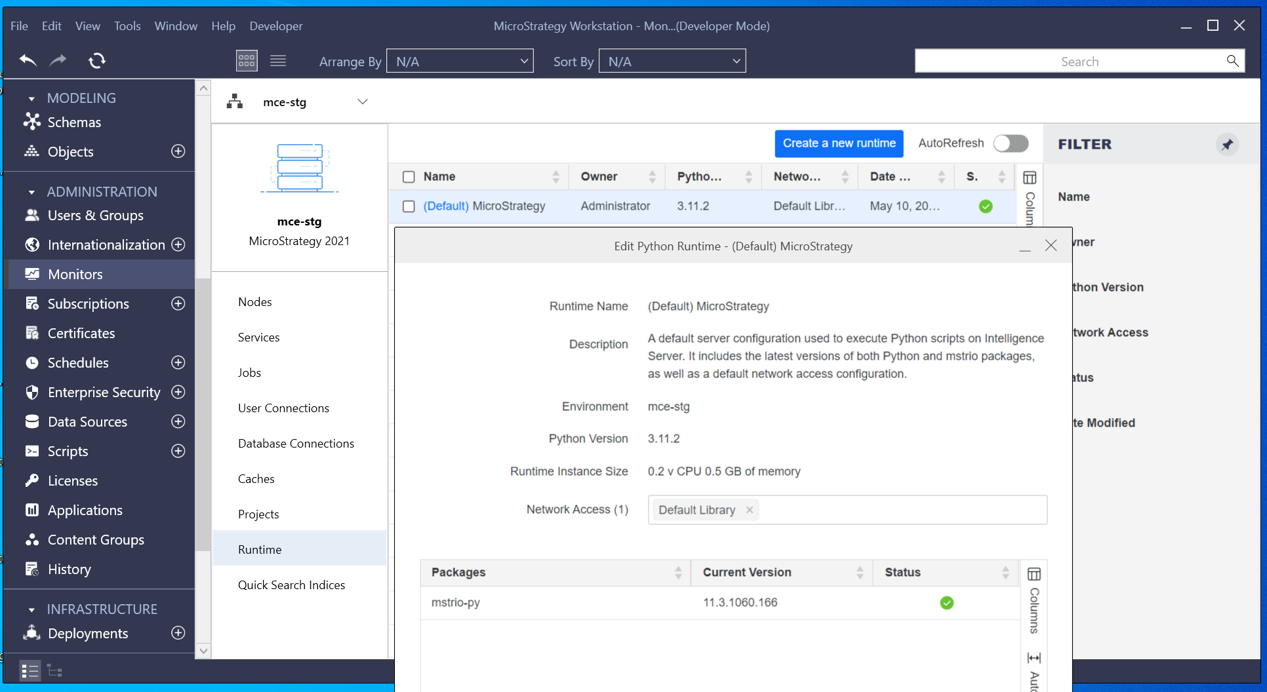
Task: Expand the mce-stg environment selector
Action: [363, 102]
